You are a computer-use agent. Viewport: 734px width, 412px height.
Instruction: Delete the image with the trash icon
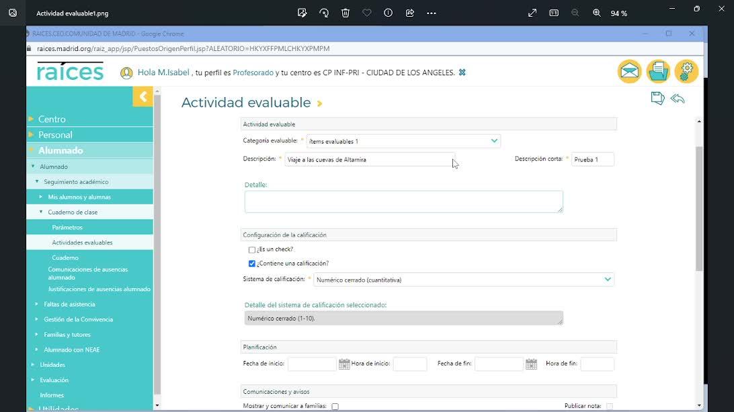pos(345,13)
